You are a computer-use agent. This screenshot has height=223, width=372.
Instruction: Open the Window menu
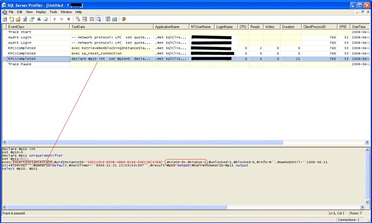66,12
